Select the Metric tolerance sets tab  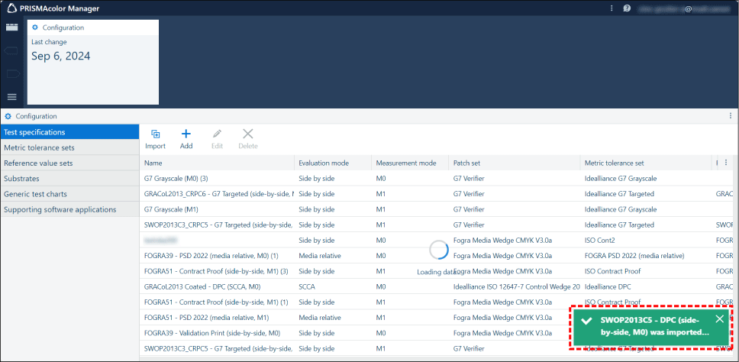pyautogui.click(x=40, y=147)
